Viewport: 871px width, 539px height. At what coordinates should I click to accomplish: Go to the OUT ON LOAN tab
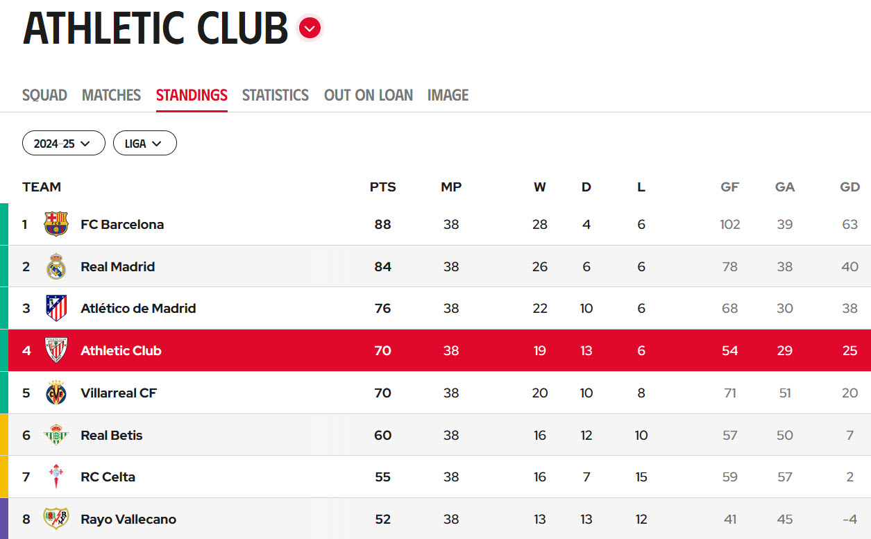(369, 95)
